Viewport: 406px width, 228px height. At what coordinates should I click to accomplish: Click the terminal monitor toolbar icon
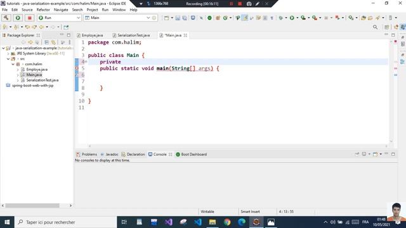pos(193,18)
